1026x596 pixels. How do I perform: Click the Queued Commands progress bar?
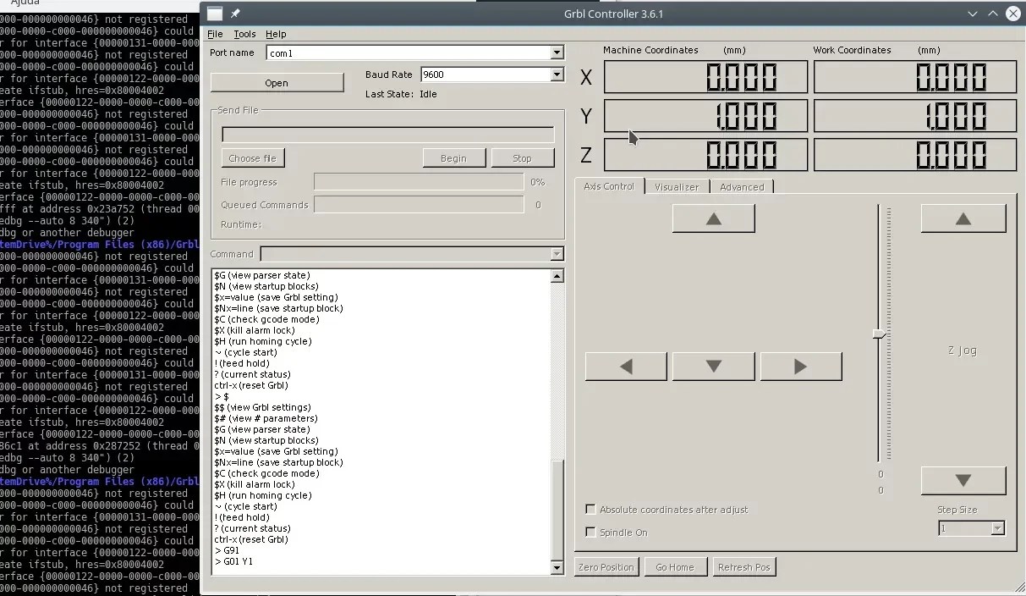[x=419, y=205]
